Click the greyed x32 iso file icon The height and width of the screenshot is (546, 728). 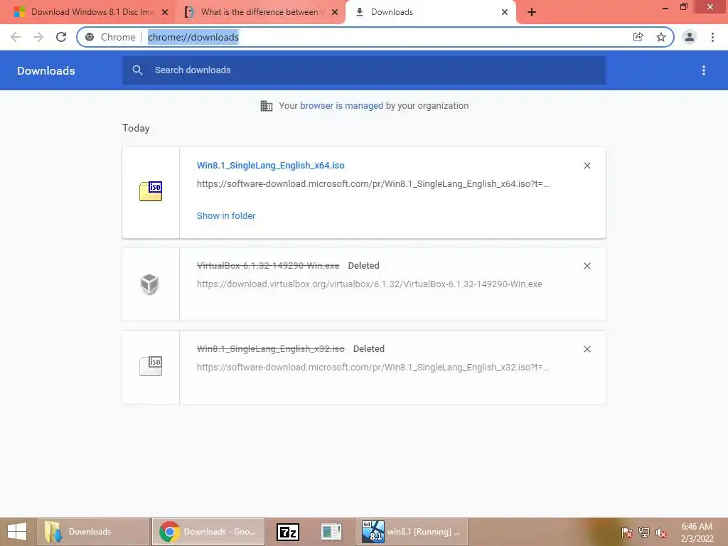(151, 366)
